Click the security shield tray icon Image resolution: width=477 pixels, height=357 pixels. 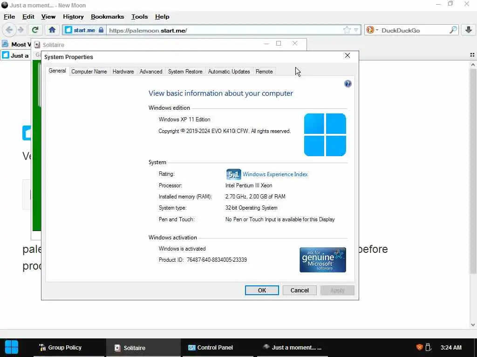(420, 347)
